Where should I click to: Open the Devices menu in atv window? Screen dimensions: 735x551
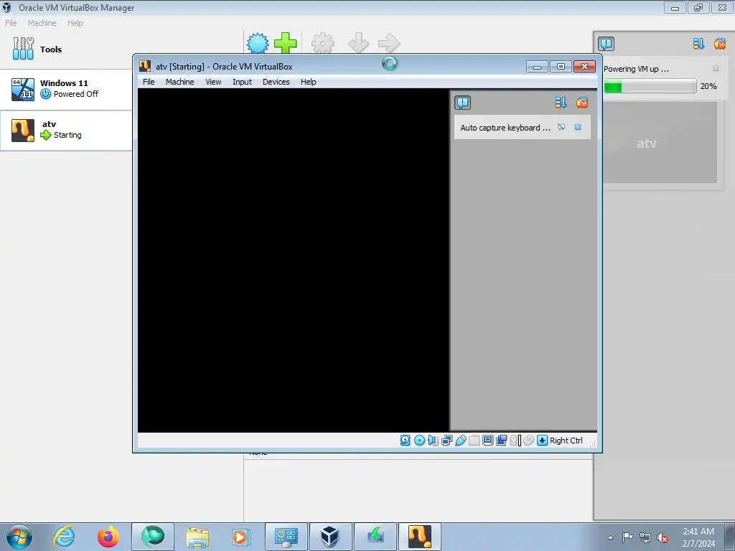(276, 82)
